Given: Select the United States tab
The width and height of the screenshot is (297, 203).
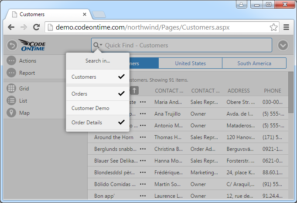Looking at the screenshot, I should [x=190, y=63].
